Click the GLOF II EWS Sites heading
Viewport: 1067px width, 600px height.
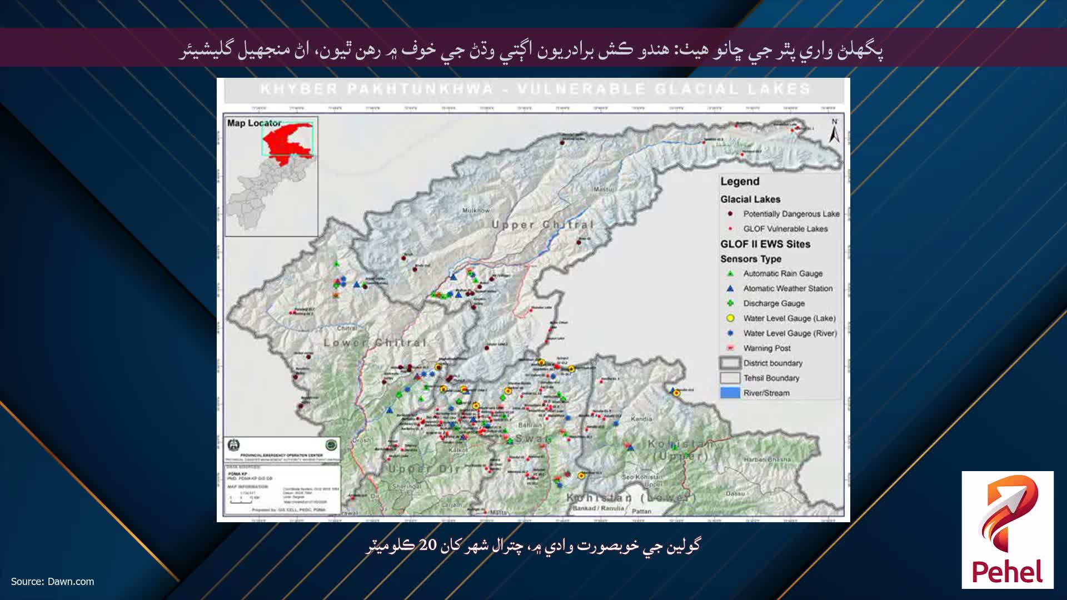pos(765,244)
